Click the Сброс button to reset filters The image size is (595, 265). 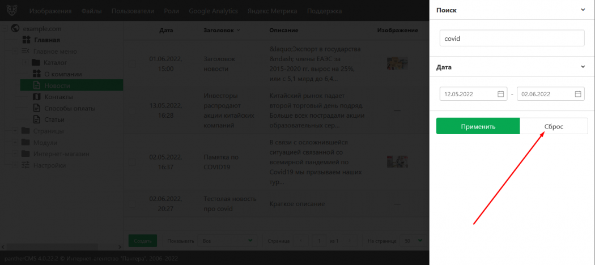(x=554, y=126)
